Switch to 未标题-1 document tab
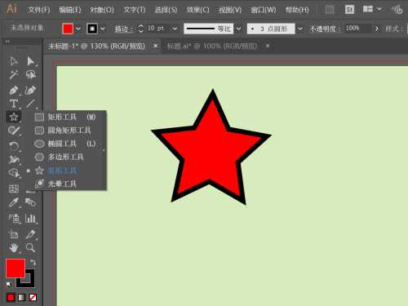Viewport: 408px width, 306px height. pos(96,47)
